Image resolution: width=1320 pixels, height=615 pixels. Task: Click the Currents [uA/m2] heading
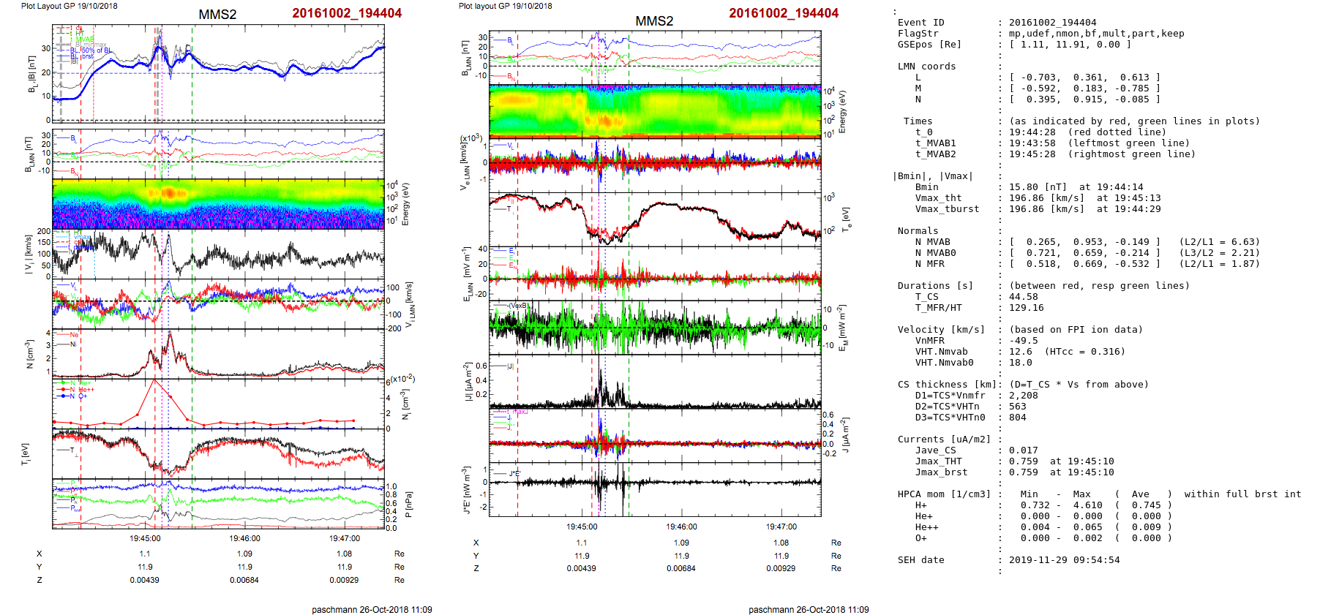[944, 439]
